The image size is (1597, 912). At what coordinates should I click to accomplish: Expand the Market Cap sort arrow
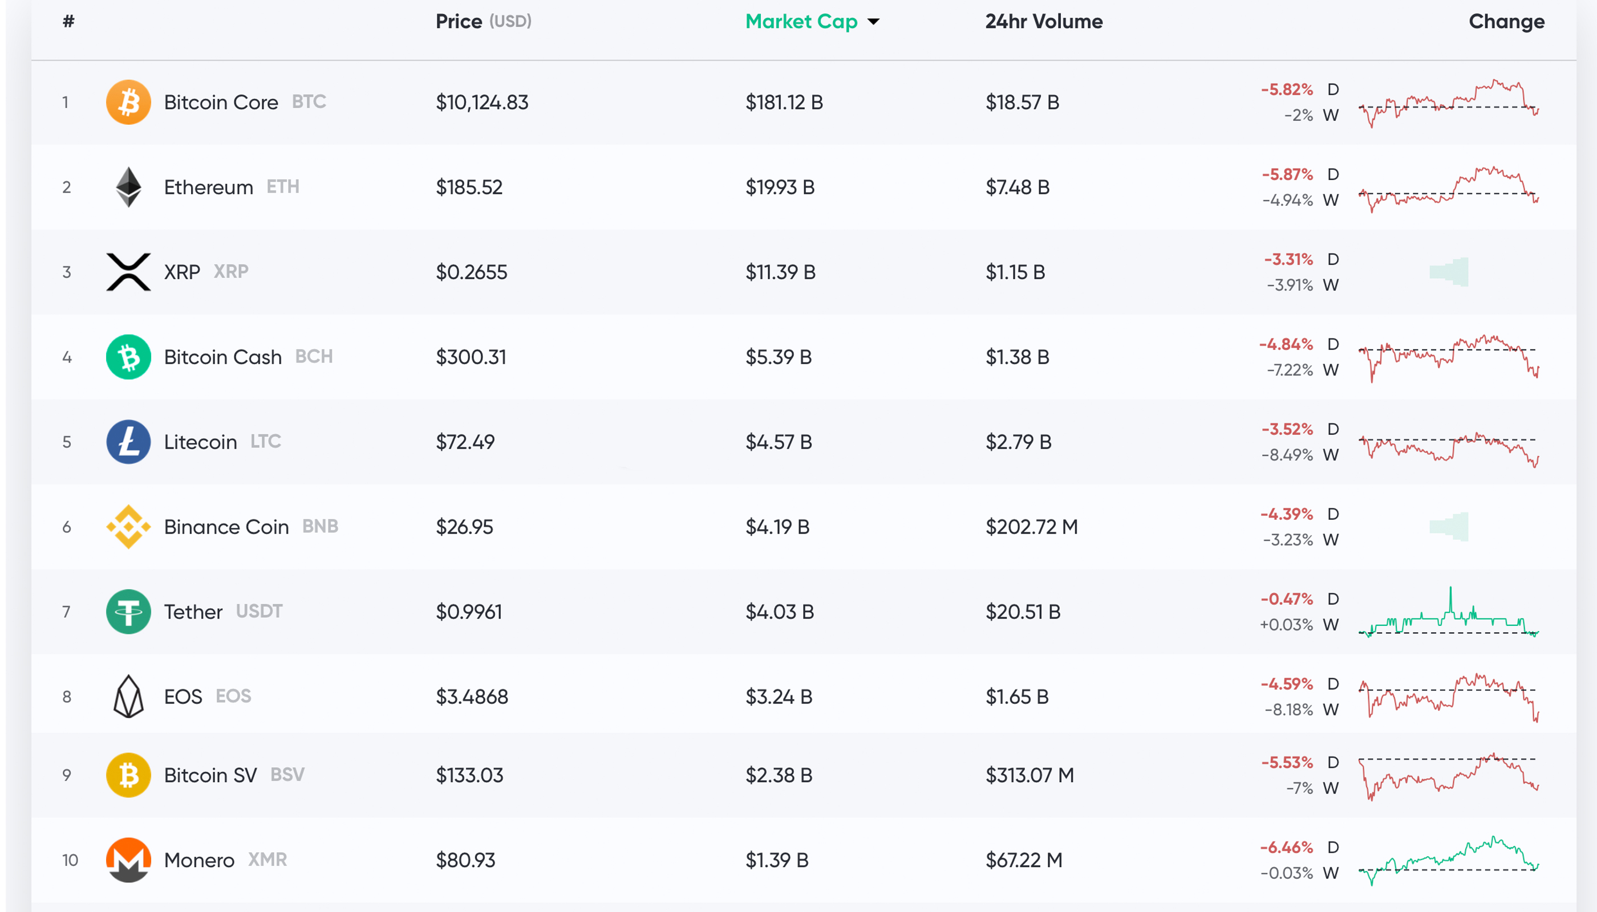pyautogui.click(x=873, y=22)
